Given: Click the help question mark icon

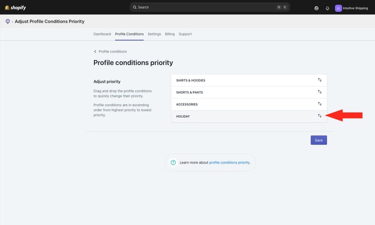Looking at the screenshot, I should click(x=173, y=162).
